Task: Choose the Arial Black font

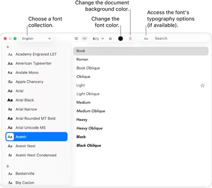Action: [37, 100]
